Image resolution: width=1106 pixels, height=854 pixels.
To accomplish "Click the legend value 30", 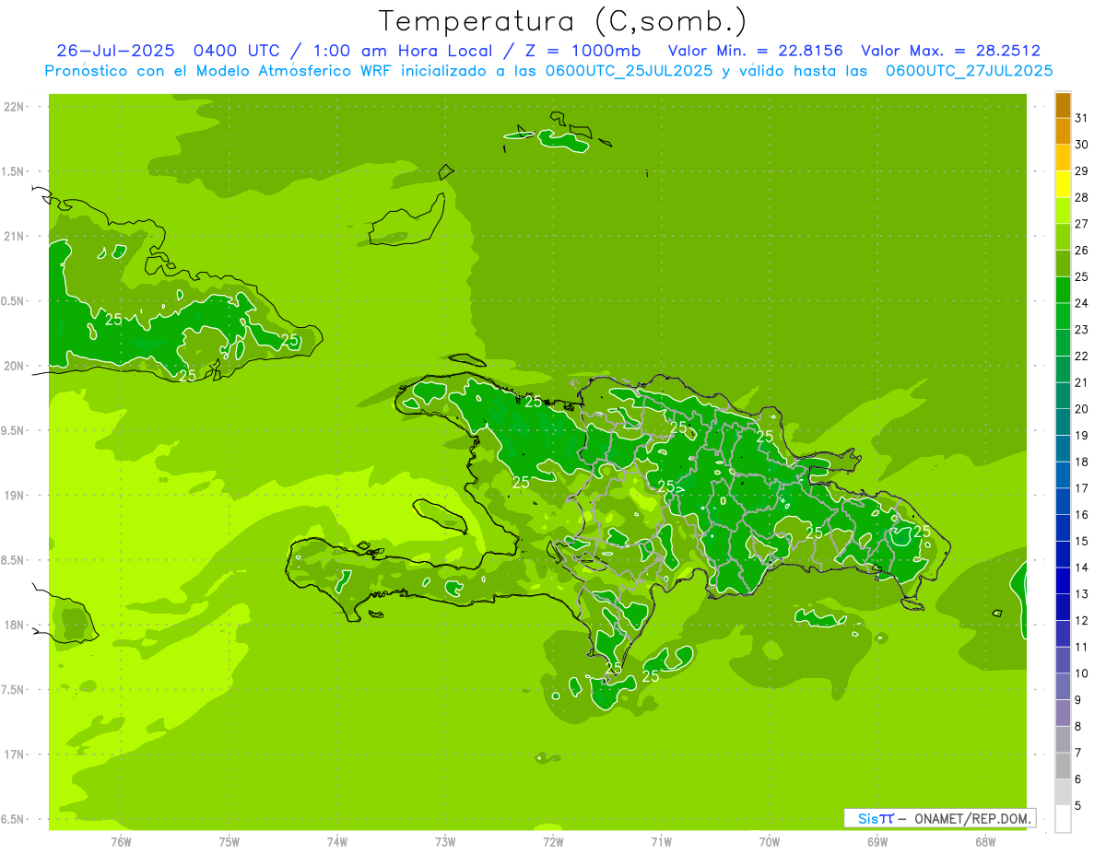I will (x=1082, y=145).
